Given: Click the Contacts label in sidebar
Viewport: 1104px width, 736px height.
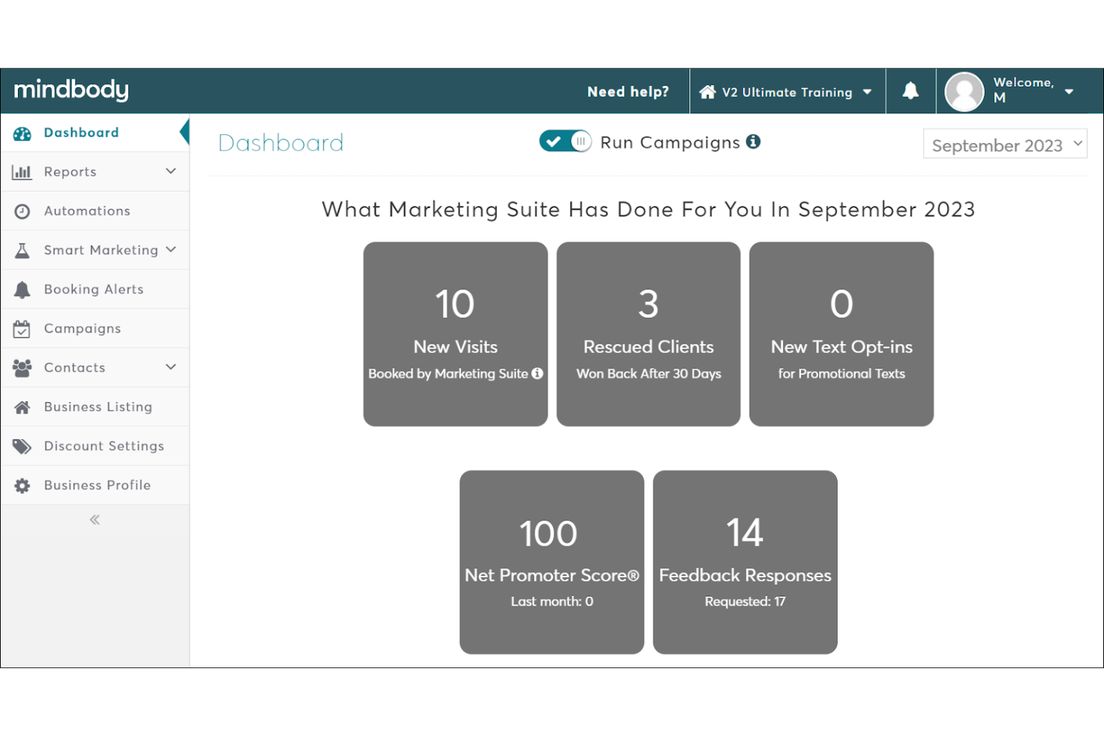Looking at the screenshot, I should (x=75, y=368).
